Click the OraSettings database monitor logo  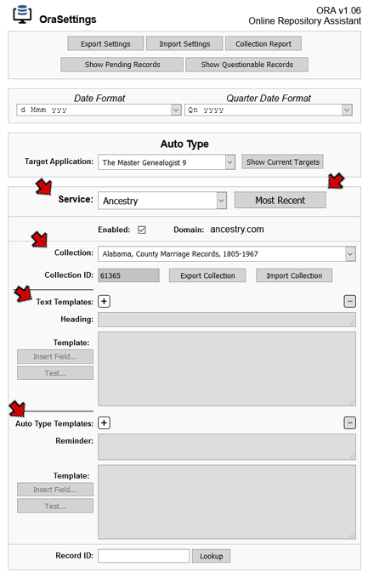[22, 14]
